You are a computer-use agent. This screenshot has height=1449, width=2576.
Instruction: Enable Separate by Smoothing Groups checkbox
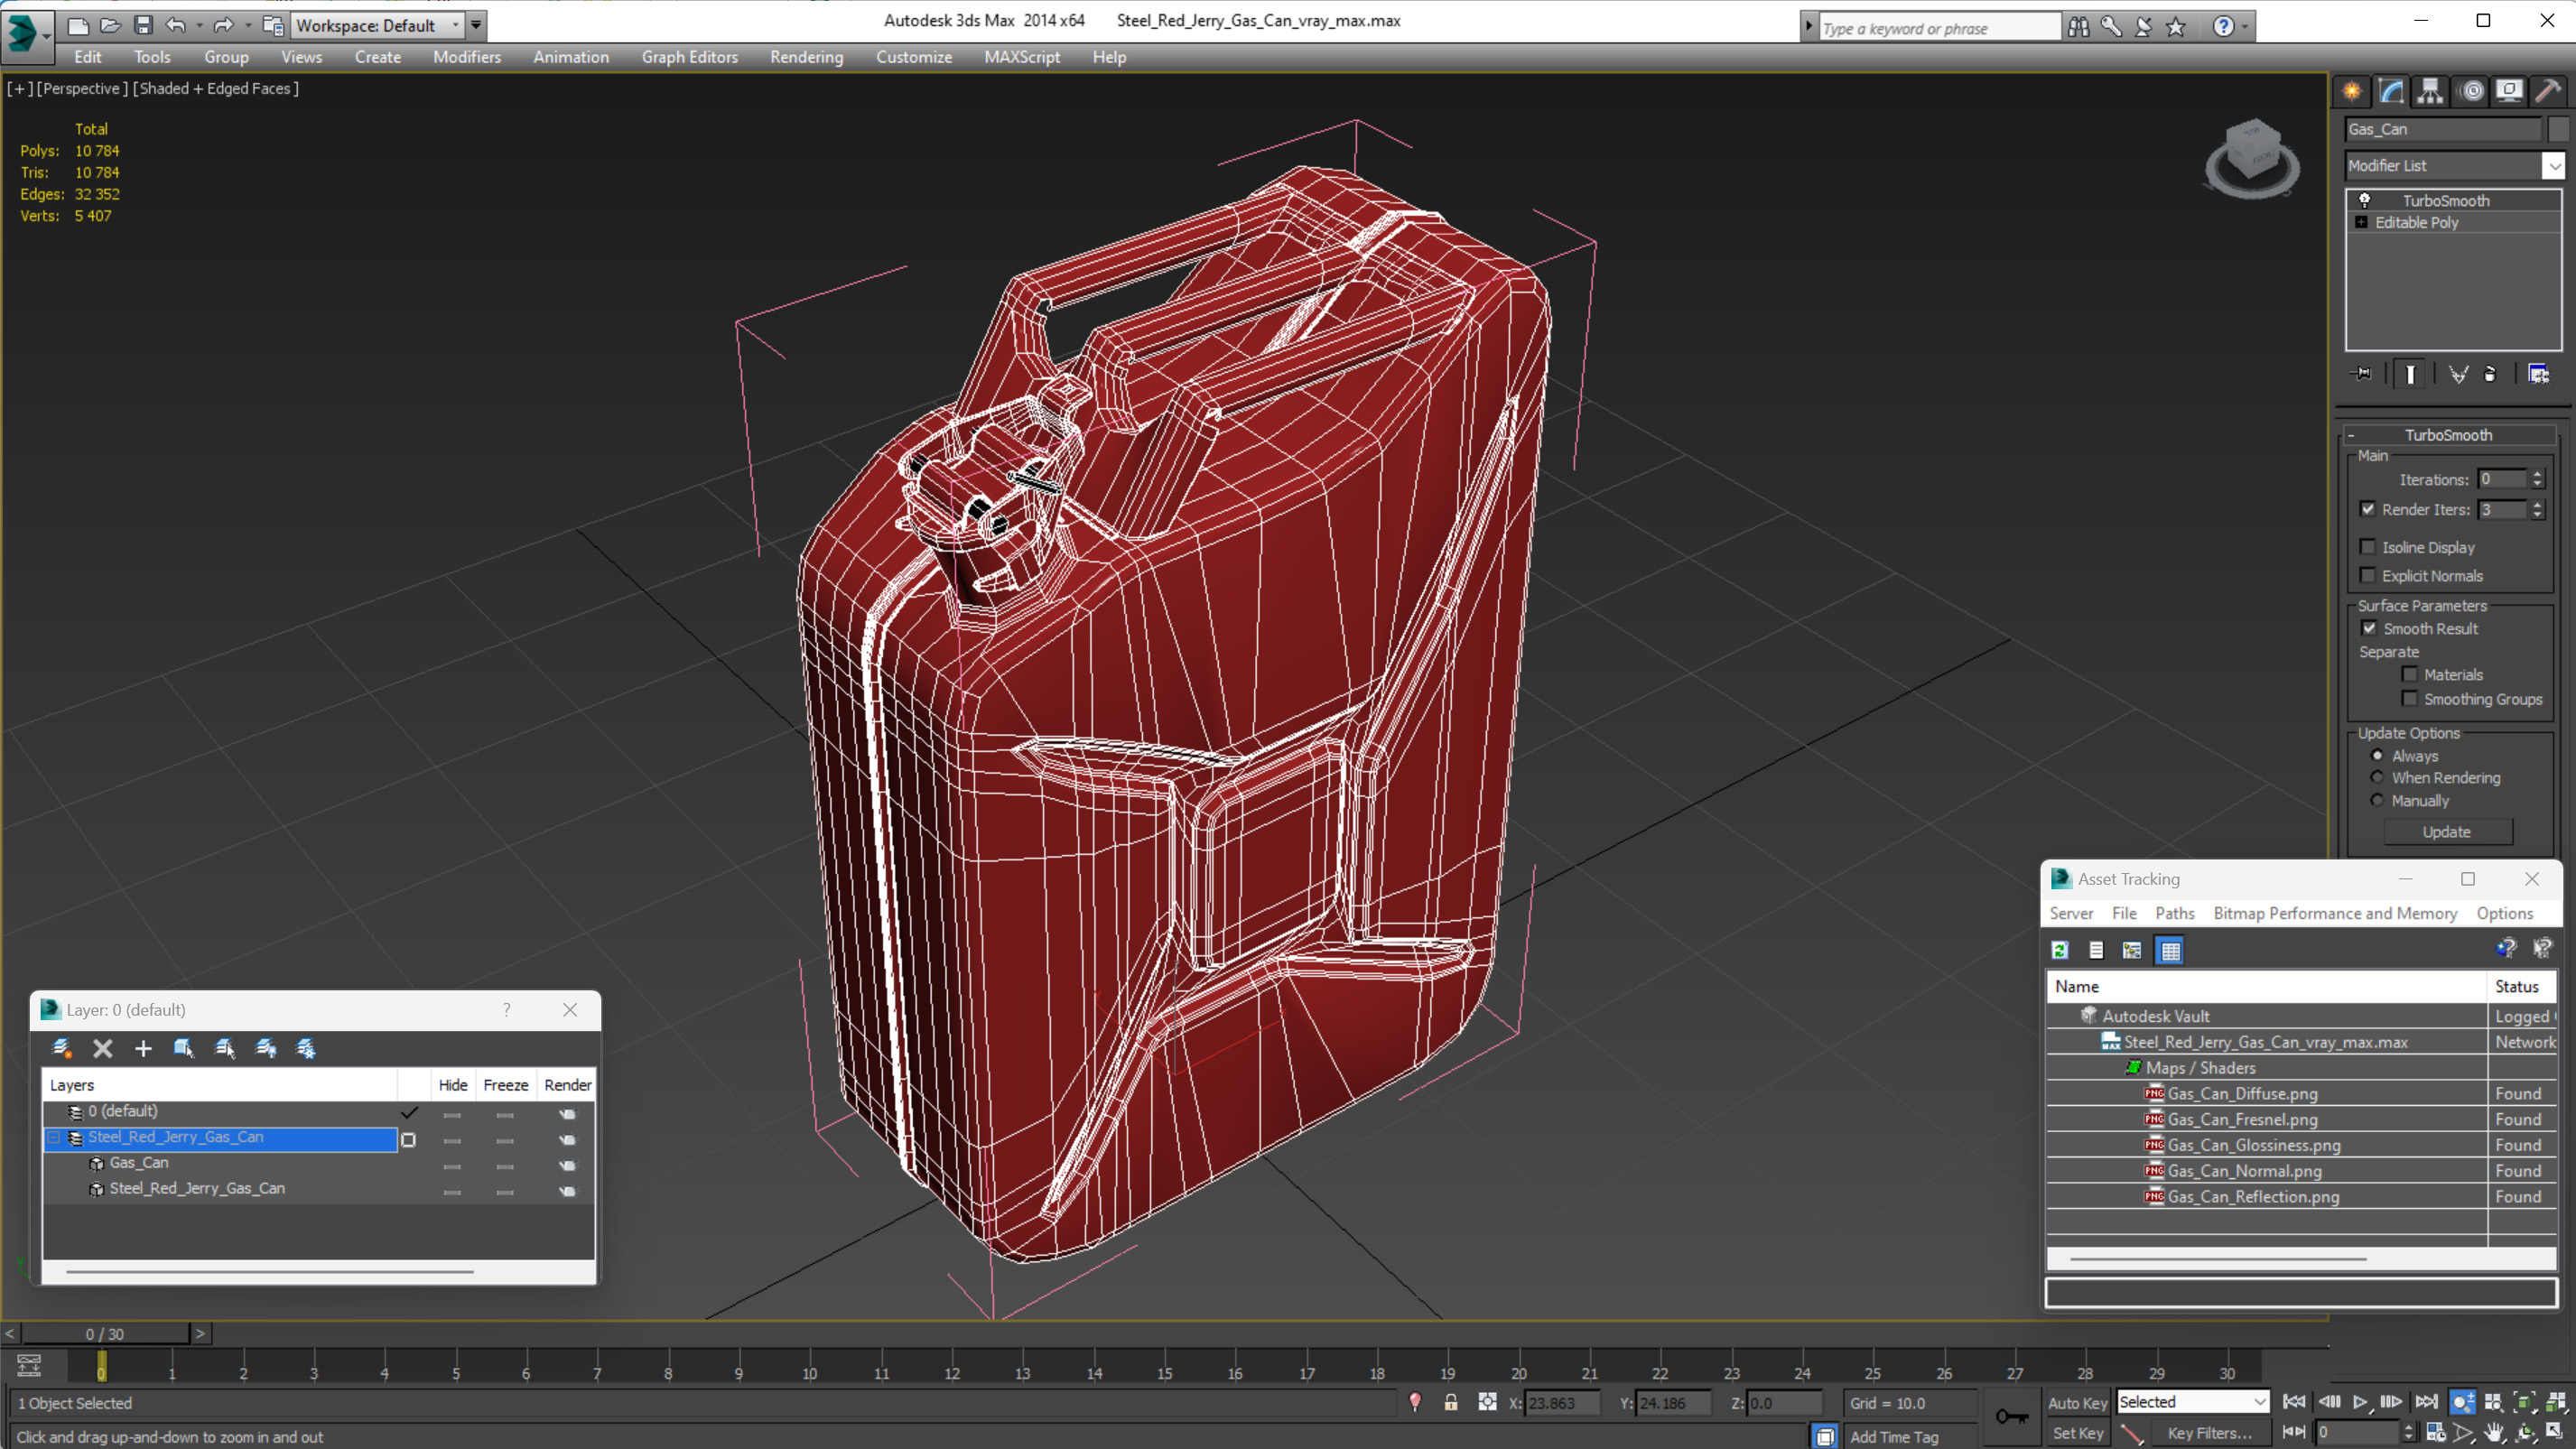click(x=2410, y=699)
